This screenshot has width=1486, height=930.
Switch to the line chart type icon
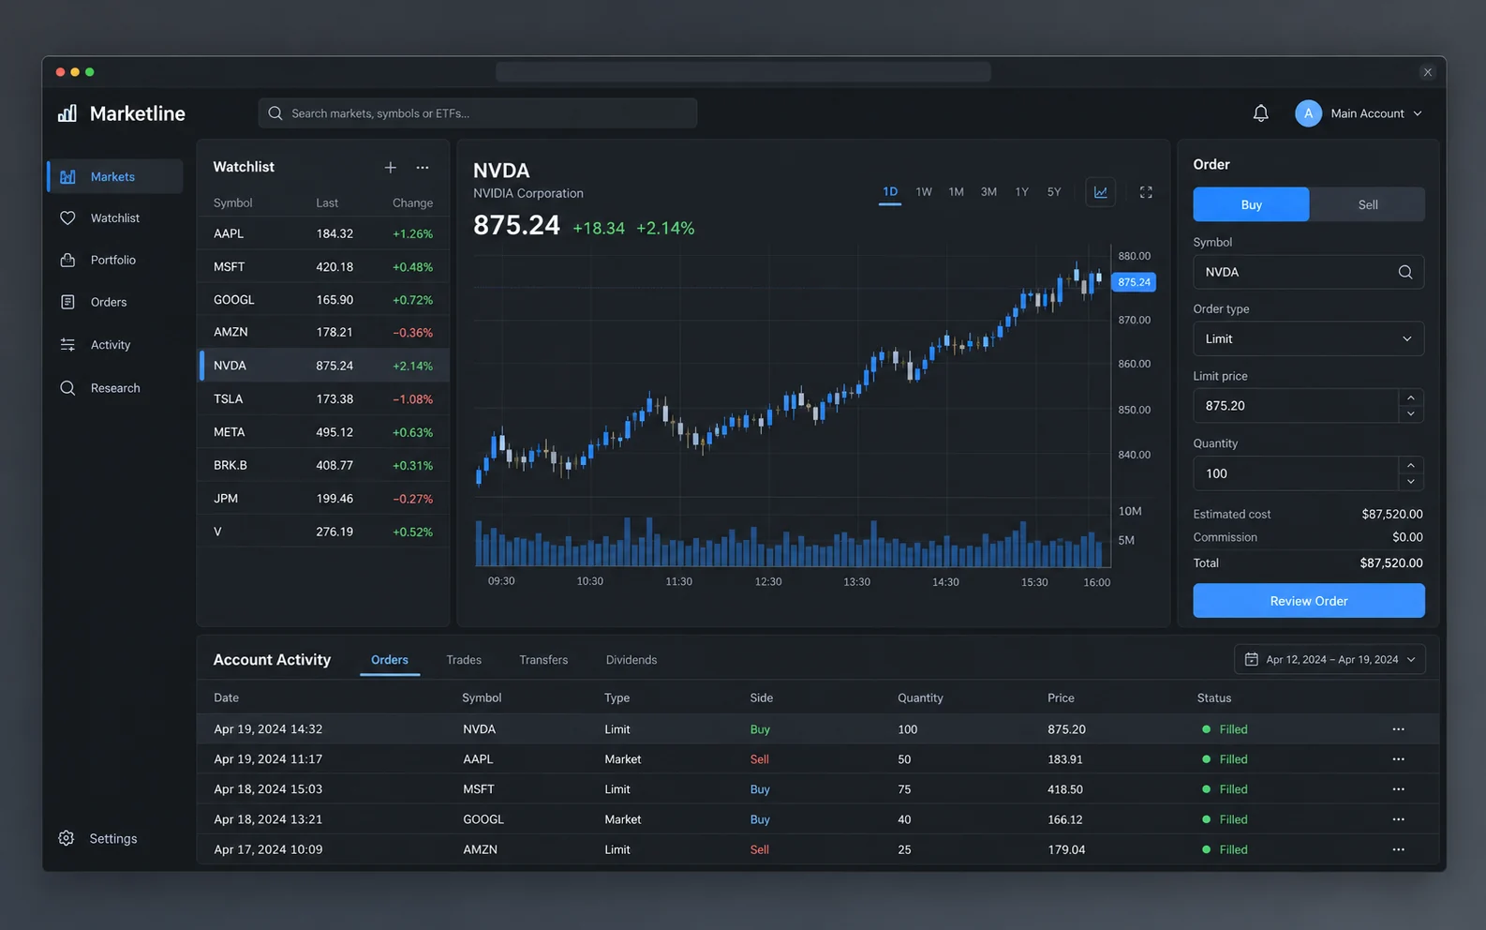pos(1100,192)
